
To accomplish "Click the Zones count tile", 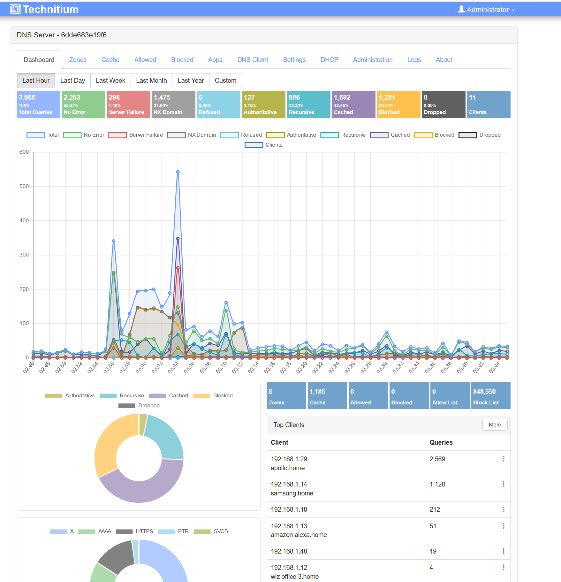I will click(286, 395).
